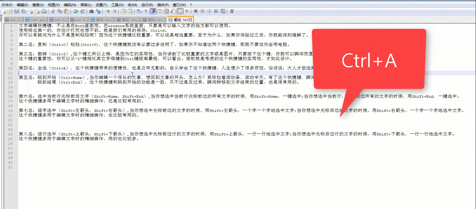
Task: Open the 运行(R) menu
Action: click(147, 5)
